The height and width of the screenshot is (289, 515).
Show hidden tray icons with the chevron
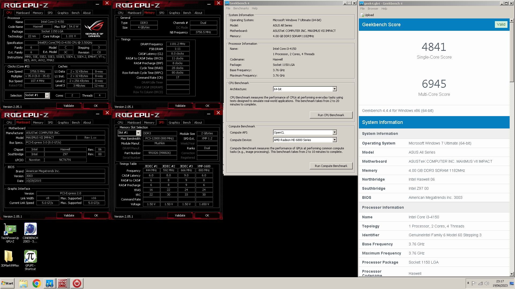[468, 283]
